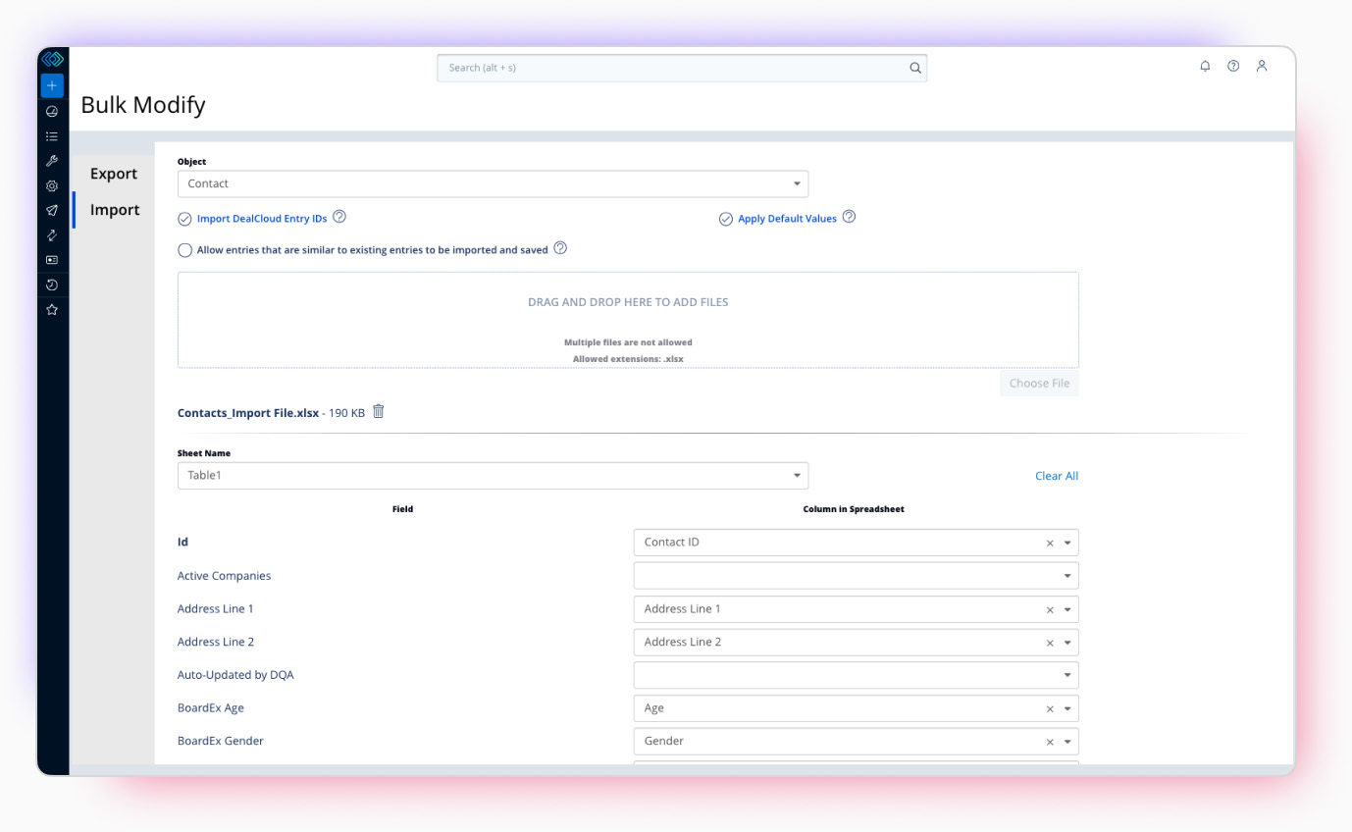Delete the Contacts_Import File.xlsx with trash icon
Image resolution: width=1352 pixels, height=832 pixels.
379,412
